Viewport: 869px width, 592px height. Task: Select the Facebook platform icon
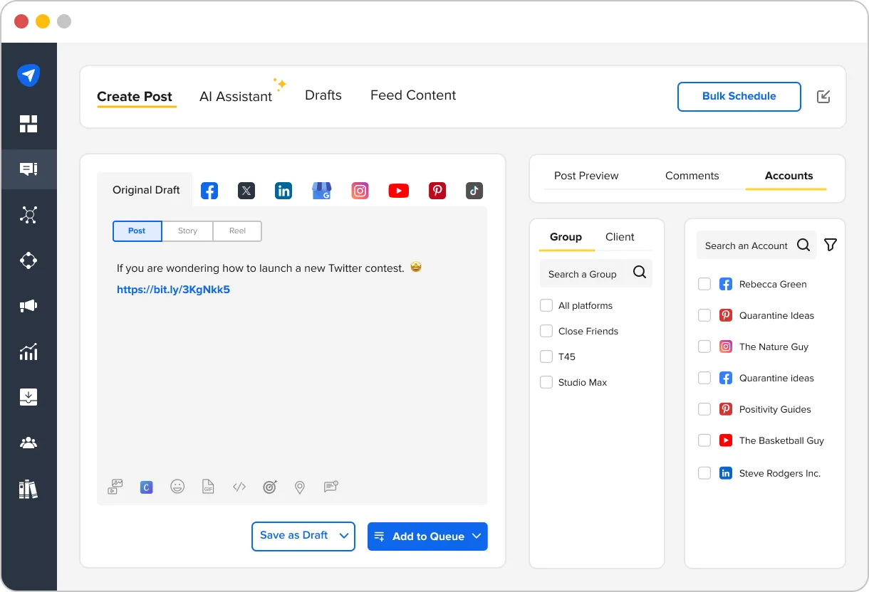[209, 190]
